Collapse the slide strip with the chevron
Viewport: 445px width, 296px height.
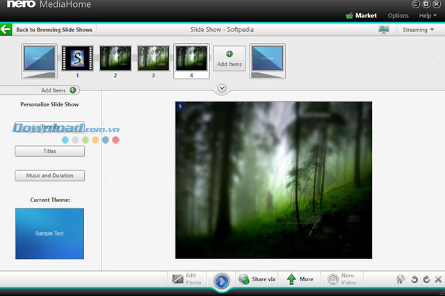222,88
